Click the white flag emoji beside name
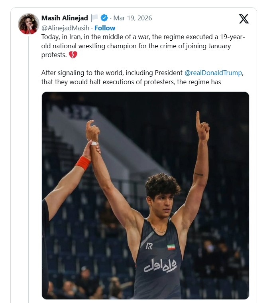Image resolution: width=273 pixels, height=303 pixels. point(94,18)
